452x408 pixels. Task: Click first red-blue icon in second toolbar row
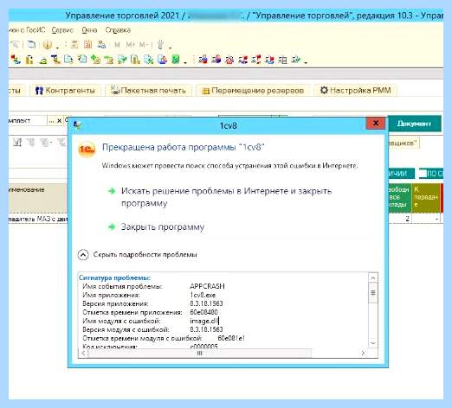point(16,60)
